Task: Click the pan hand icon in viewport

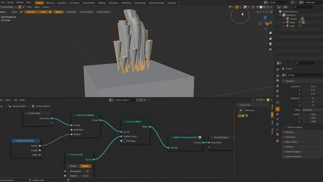Action: click(x=271, y=38)
